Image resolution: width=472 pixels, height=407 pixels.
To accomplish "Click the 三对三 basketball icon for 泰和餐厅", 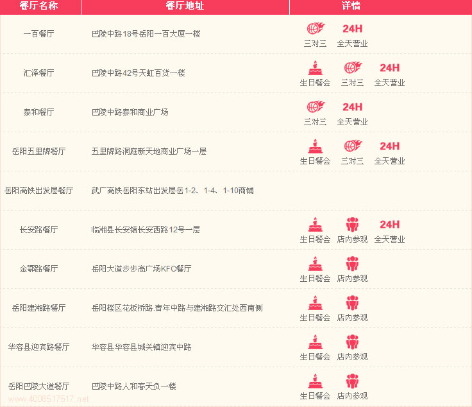I will pyautogui.click(x=315, y=107).
